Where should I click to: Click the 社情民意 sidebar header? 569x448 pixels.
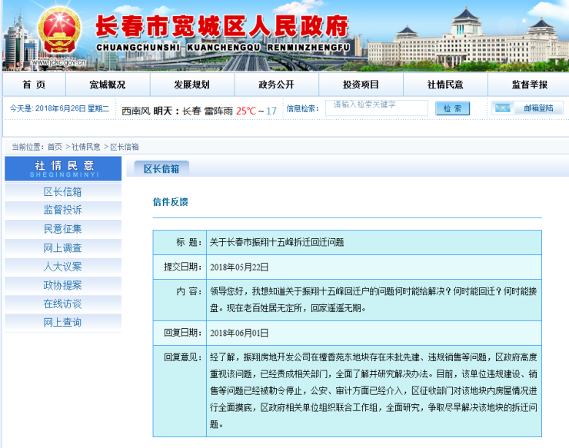[63, 169]
